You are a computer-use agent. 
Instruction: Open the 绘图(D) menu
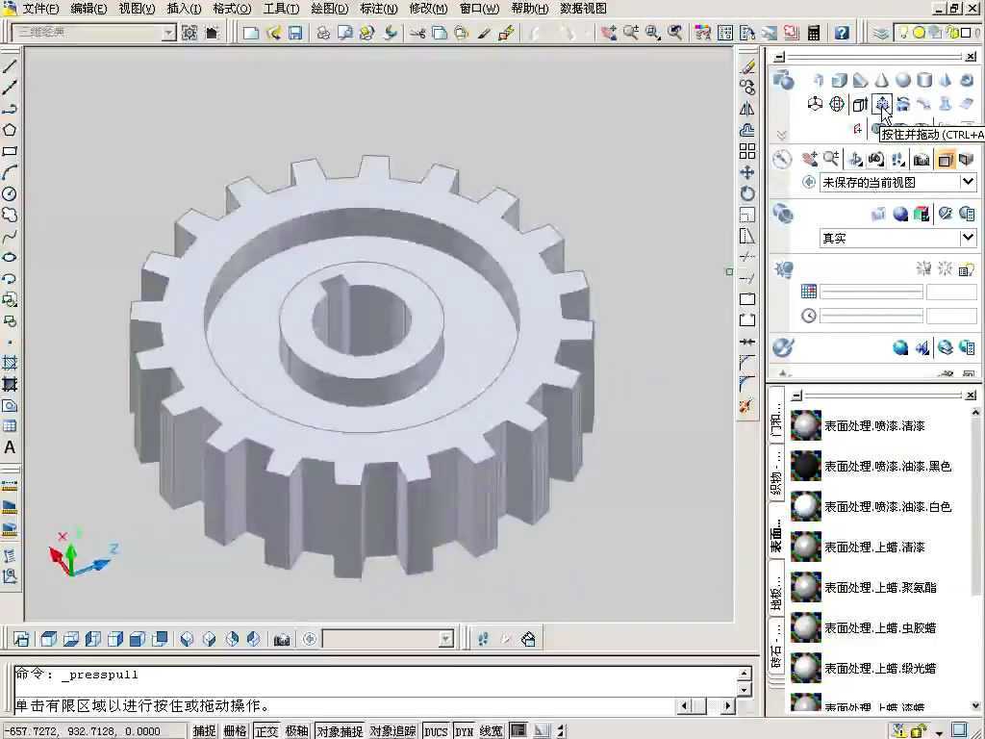coord(330,9)
